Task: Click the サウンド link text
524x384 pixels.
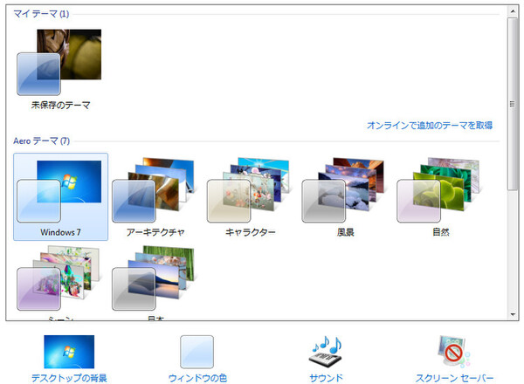Action: [326, 378]
